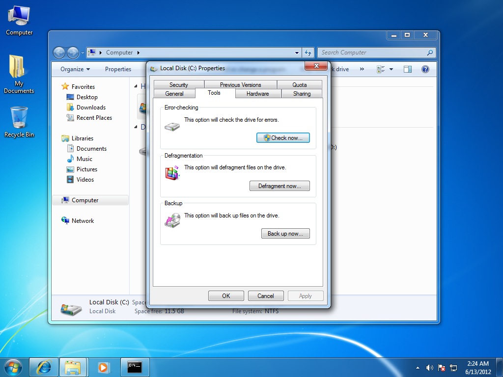Viewport: 503px width, 377px height.
Task: Start defragmentation with Defragment now
Action: (x=279, y=186)
